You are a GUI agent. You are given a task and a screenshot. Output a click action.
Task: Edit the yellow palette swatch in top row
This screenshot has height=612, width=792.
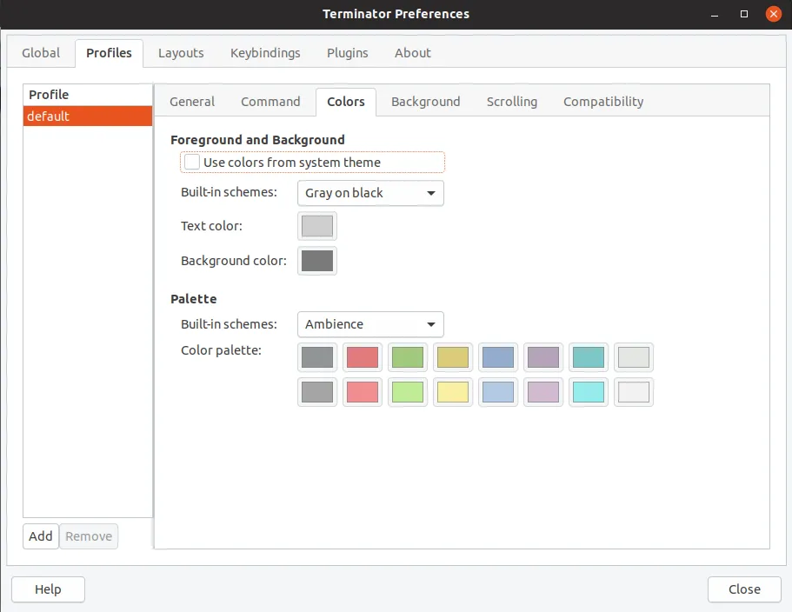[453, 357]
